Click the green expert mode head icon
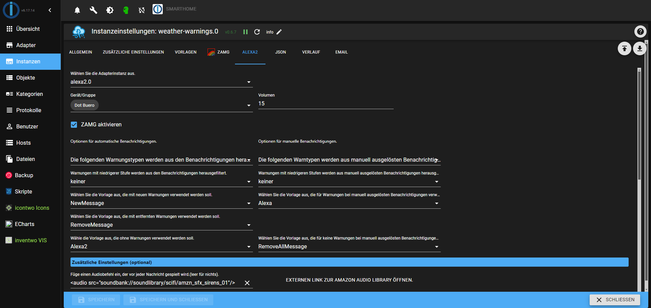This screenshot has width=651, height=308. click(126, 10)
